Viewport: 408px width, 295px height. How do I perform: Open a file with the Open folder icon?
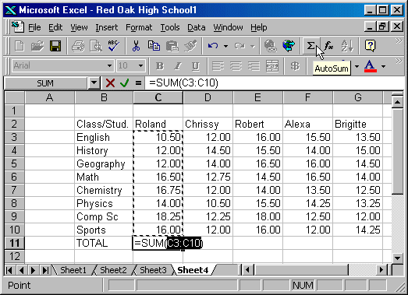(37, 46)
